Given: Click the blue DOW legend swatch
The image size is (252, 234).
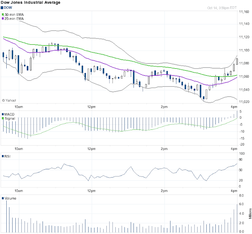Looking at the screenshot, I should tap(2, 7).
